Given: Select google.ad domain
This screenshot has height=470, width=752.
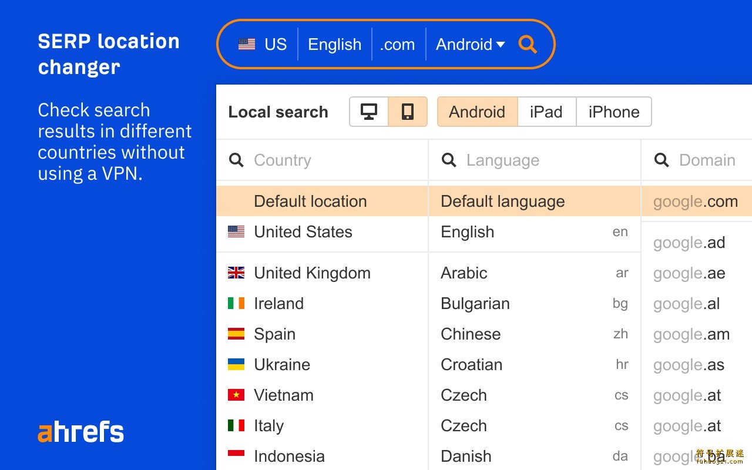Looking at the screenshot, I should point(697,242).
